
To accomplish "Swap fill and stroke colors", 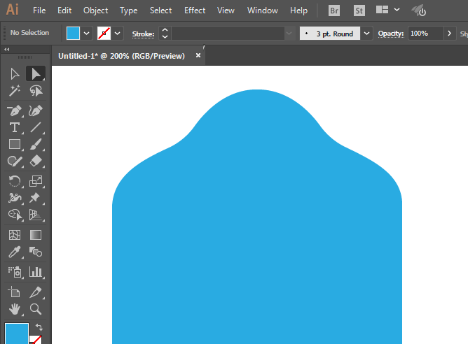I will (x=39, y=327).
